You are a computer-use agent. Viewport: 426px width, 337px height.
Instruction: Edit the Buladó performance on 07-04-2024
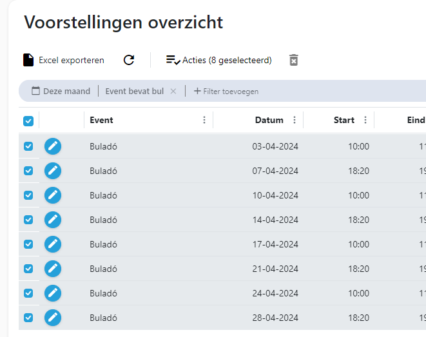[x=53, y=171]
